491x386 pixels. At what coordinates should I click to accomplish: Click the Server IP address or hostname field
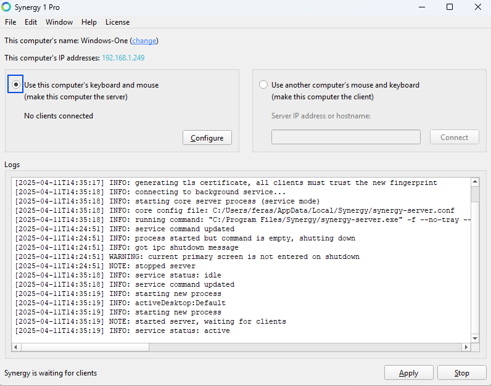coord(345,137)
